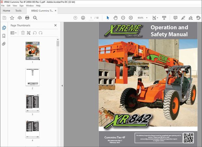Click the Page Thumbnails panel heading
202x147 pixels.
pos(20,25)
